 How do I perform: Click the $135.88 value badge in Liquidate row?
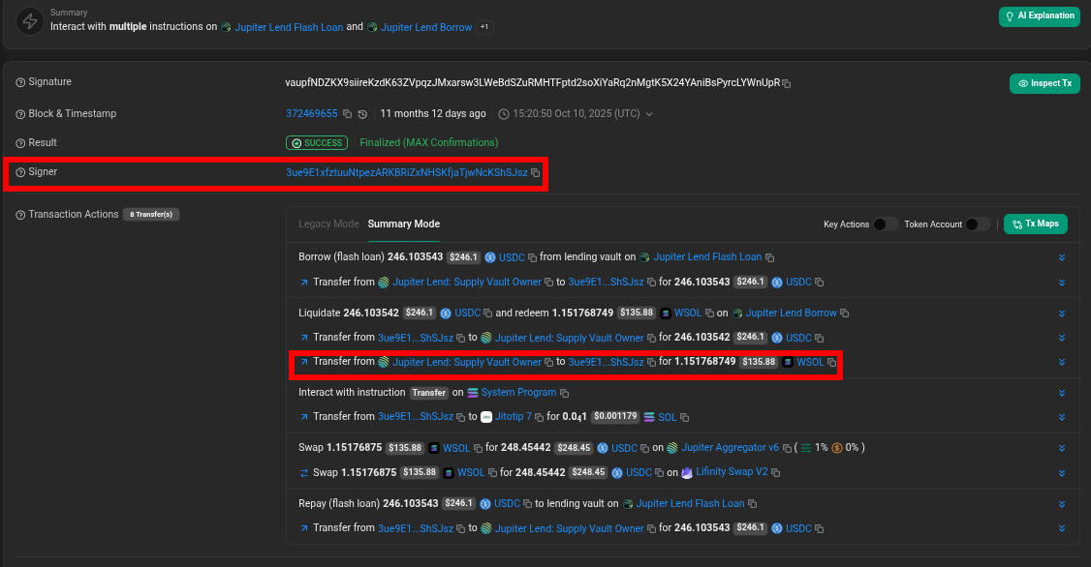click(637, 313)
